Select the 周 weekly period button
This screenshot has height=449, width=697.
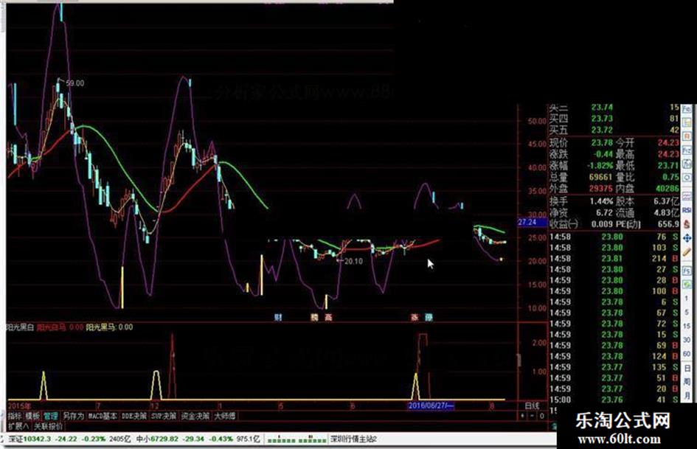[687, 382]
